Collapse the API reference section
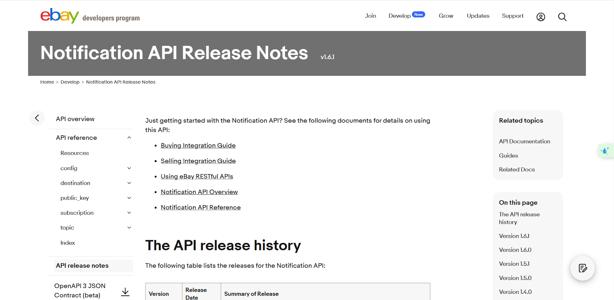This screenshot has height=300, width=614. 129,138
